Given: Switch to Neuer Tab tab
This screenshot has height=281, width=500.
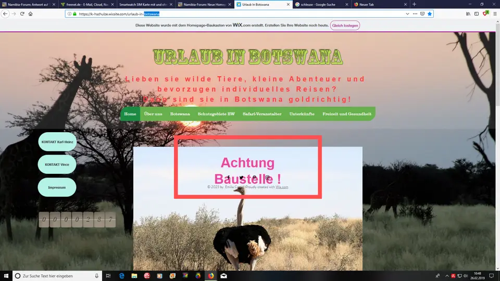Looking at the screenshot, I should tap(380, 5).
